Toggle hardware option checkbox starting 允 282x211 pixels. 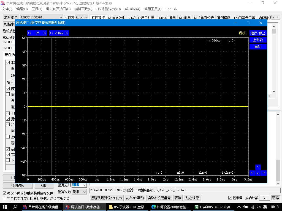click(8, 124)
